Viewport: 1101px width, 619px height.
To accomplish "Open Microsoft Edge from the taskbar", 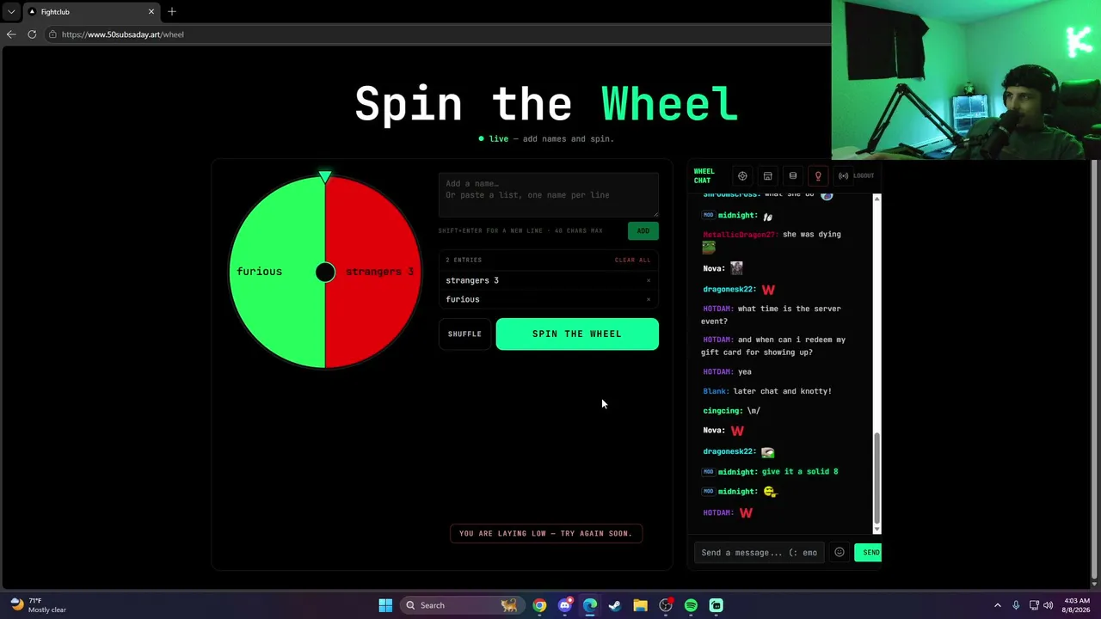I will (x=590, y=605).
